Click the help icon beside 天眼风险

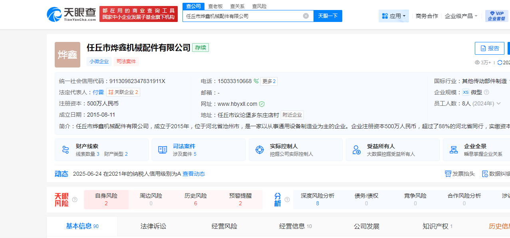(x=75, y=200)
